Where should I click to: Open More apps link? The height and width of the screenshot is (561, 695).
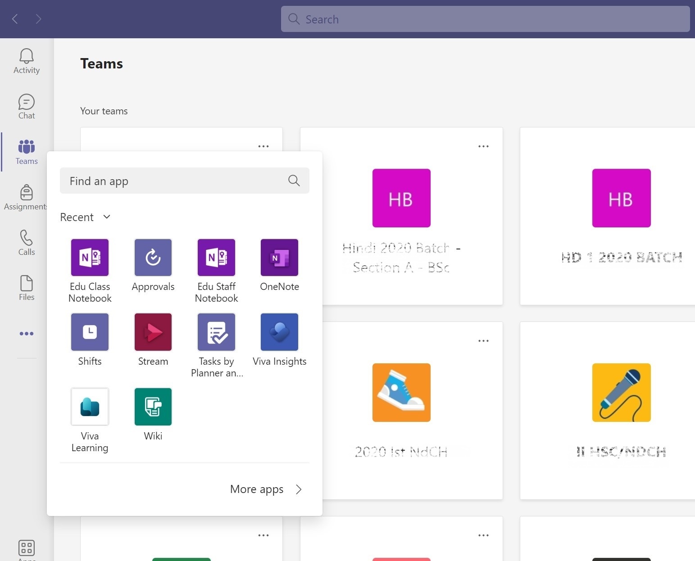pos(266,489)
